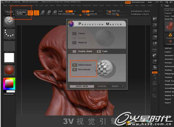This screenshot has width=174, height=127.
Task: Adjust the Draw Size slider
Action: (x=117, y=14)
